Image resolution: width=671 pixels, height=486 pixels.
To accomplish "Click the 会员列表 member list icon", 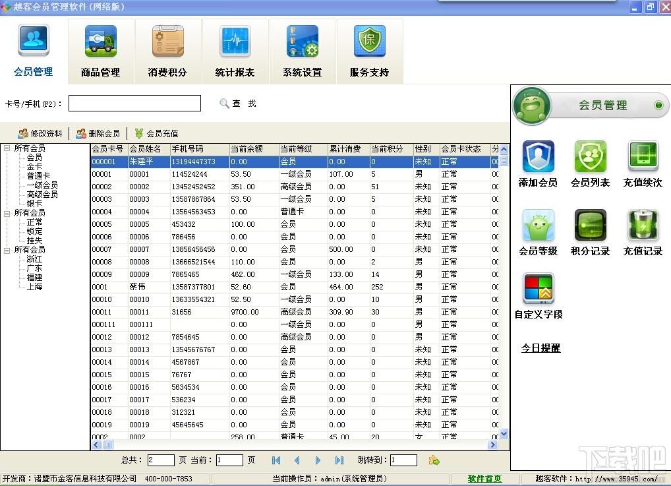I will (x=590, y=157).
